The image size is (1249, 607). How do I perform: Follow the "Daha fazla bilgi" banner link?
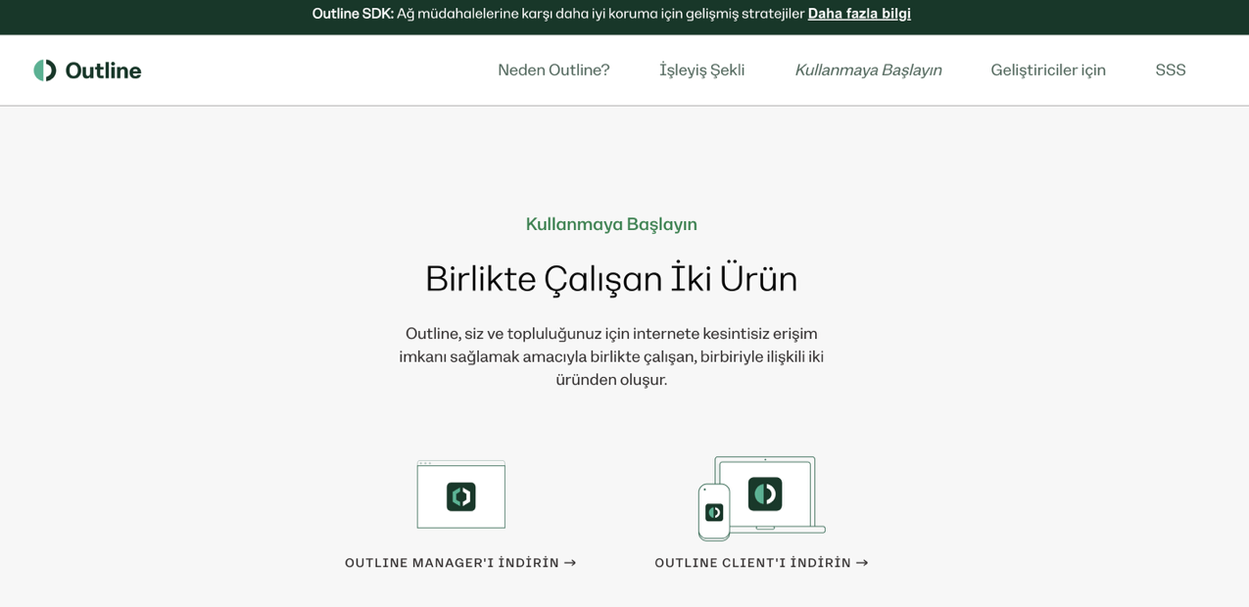(859, 14)
